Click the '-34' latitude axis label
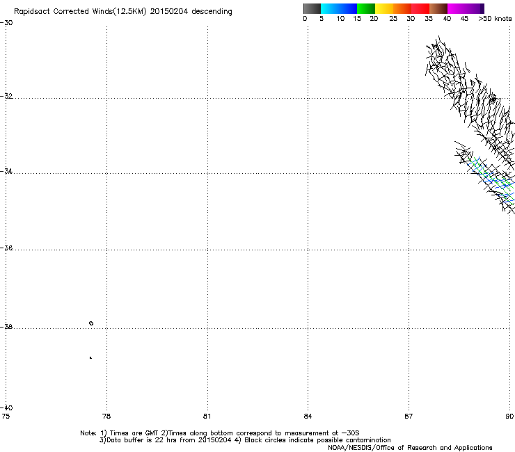Viewport: 515px width, 452px height. pos(6,171)
